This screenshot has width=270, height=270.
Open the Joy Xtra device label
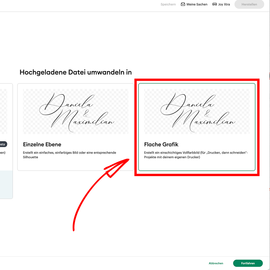pos(224,4)
